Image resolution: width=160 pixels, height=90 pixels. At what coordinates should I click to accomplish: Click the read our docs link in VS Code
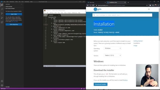tap(14, 22)
